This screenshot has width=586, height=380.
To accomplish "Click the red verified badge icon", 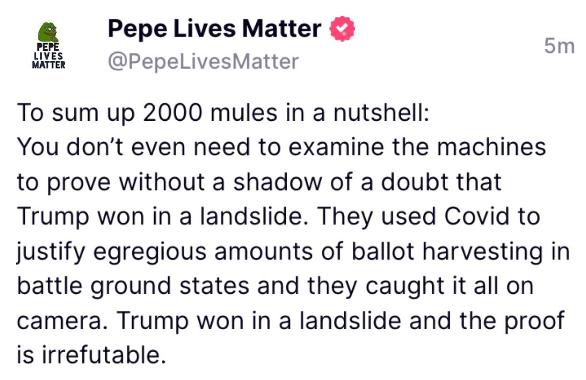I will [342, 29].
